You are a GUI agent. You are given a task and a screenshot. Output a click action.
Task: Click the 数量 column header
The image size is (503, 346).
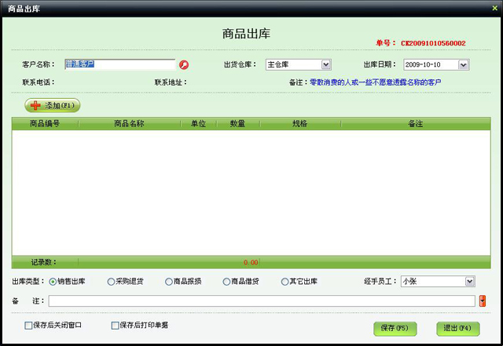pyautogui.click(x=237, y=123)
